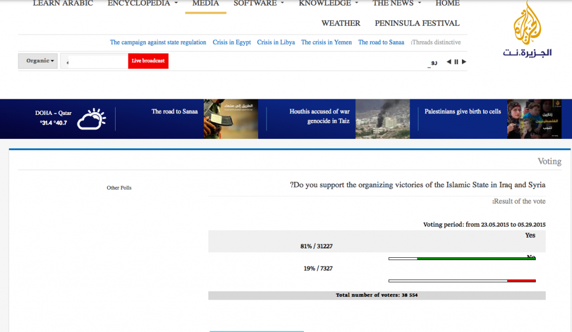The image size is (572, 332).
Task: Open The road to Sanaa thumbnail
Action: click(231, 119)
